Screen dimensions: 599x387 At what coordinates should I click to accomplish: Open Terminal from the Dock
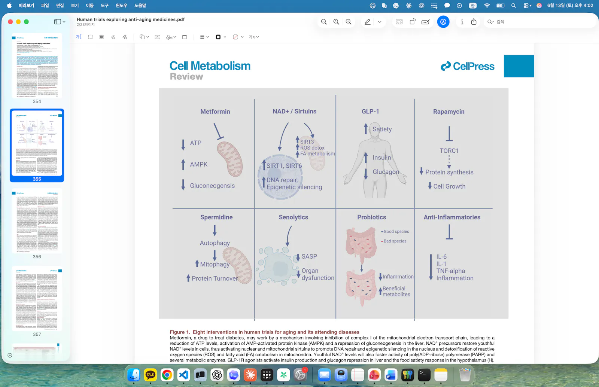(x=424, y=375)
